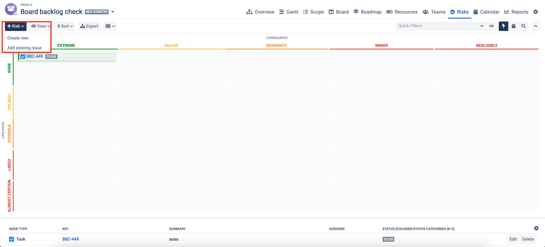Switch to the Overview tab
The width and height of the screenshot is (545, 247).
pos(260,12)
